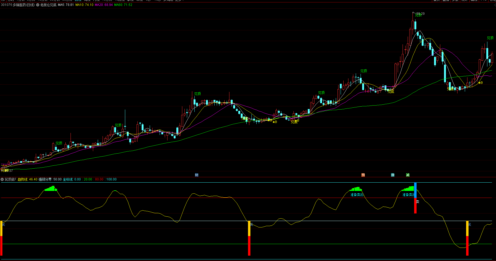Click the 财 event marker icon
This screenshot has width=496, height=261.
(x=197, y=175)
